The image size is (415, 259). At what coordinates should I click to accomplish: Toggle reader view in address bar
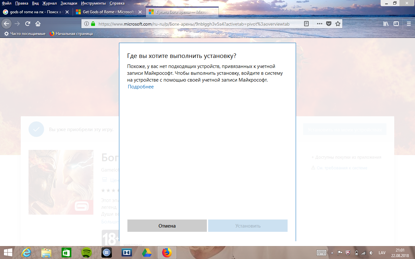click(x=306, y=24)
